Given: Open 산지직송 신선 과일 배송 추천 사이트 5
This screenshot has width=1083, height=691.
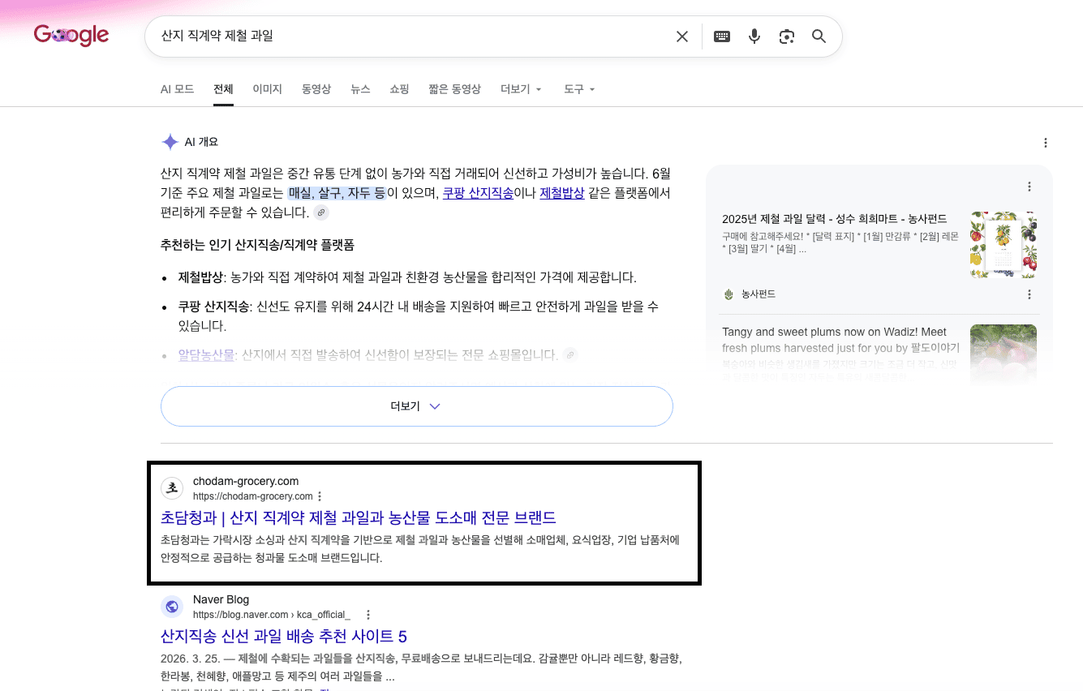Looking at the screenshot, I should tap(284, 636).
